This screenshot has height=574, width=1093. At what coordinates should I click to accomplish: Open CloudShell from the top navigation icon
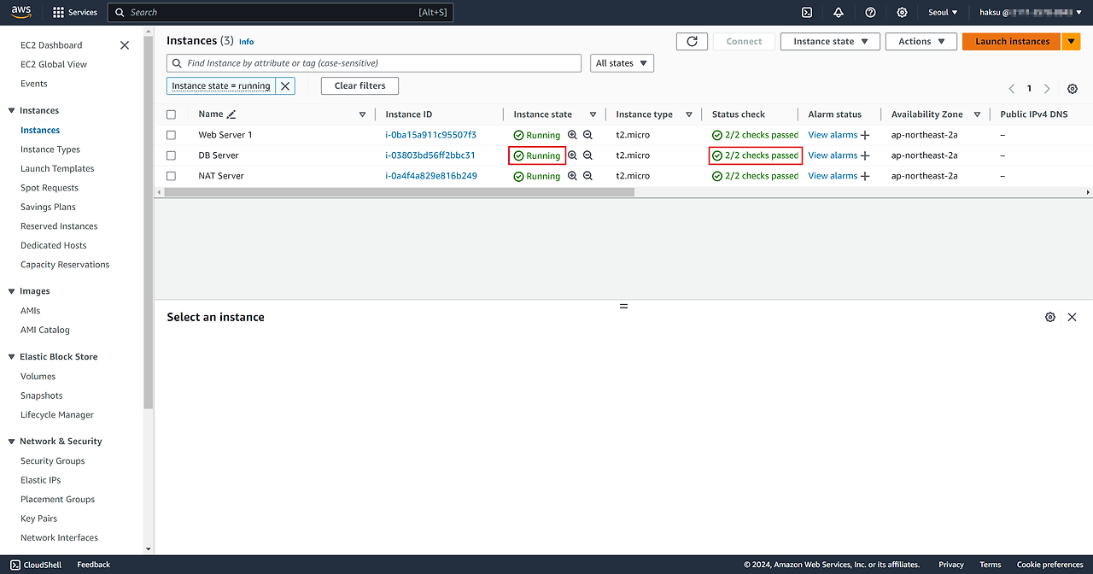click(x=806, y=12)
